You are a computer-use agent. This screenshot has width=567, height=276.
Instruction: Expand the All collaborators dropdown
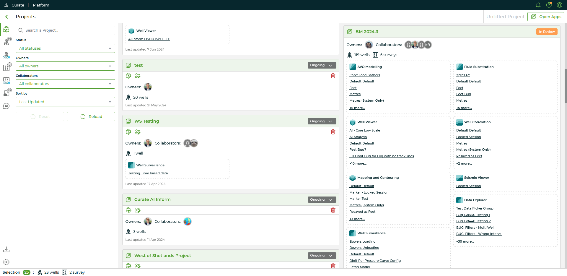65,84
